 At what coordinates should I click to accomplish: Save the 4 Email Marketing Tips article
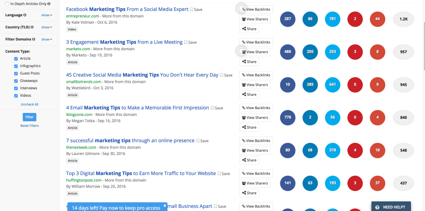(x=217, y=108)
